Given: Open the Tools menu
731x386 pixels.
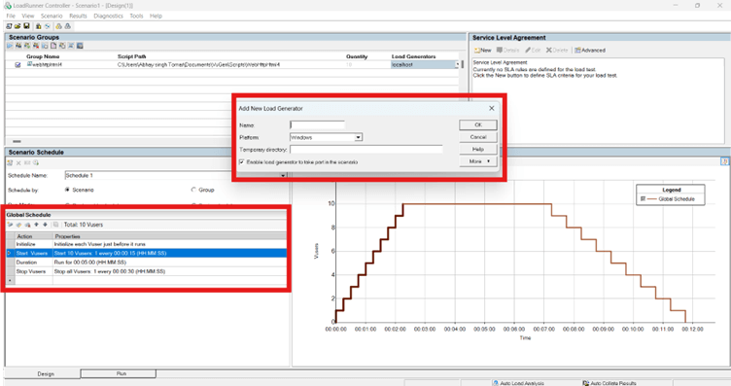Looking at the screenshot, I should 136,16.
